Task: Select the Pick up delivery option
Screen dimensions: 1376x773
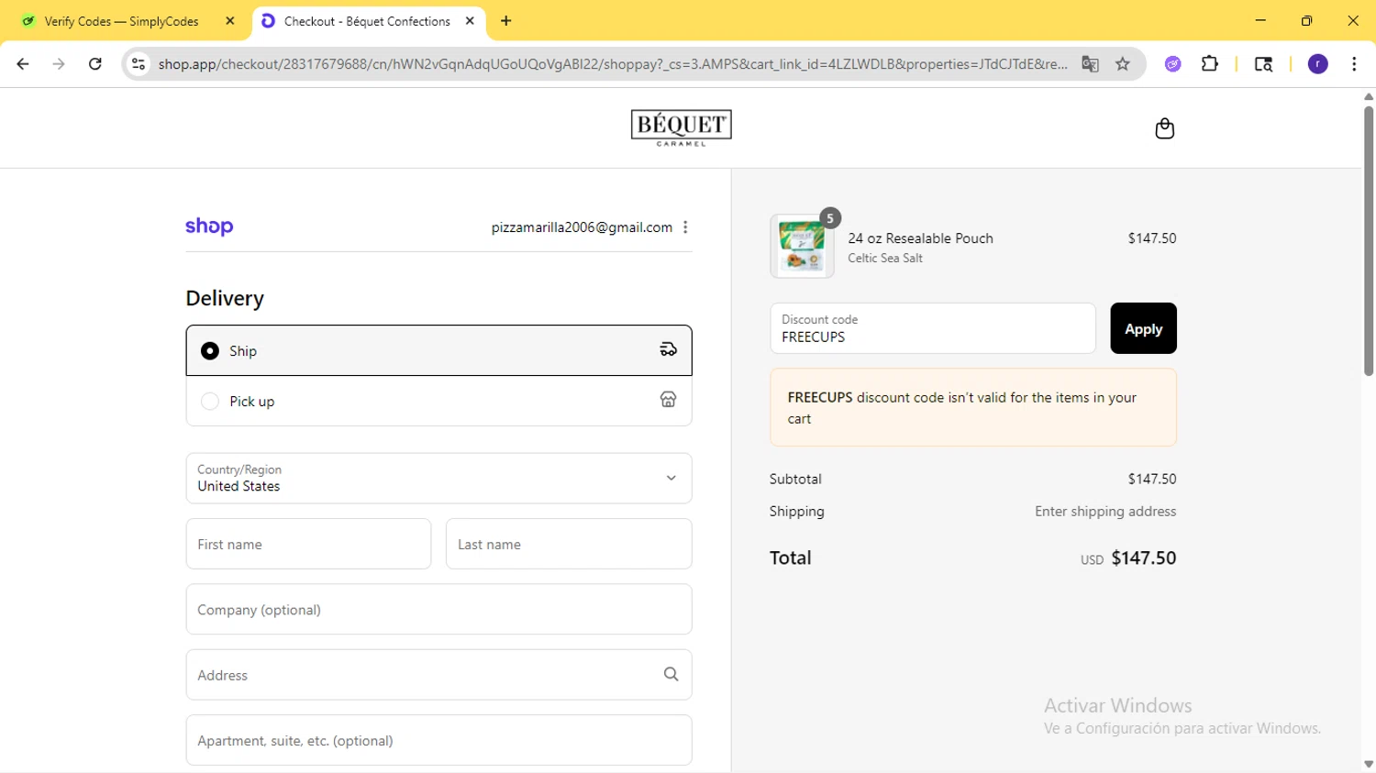Action: [438, 401]
